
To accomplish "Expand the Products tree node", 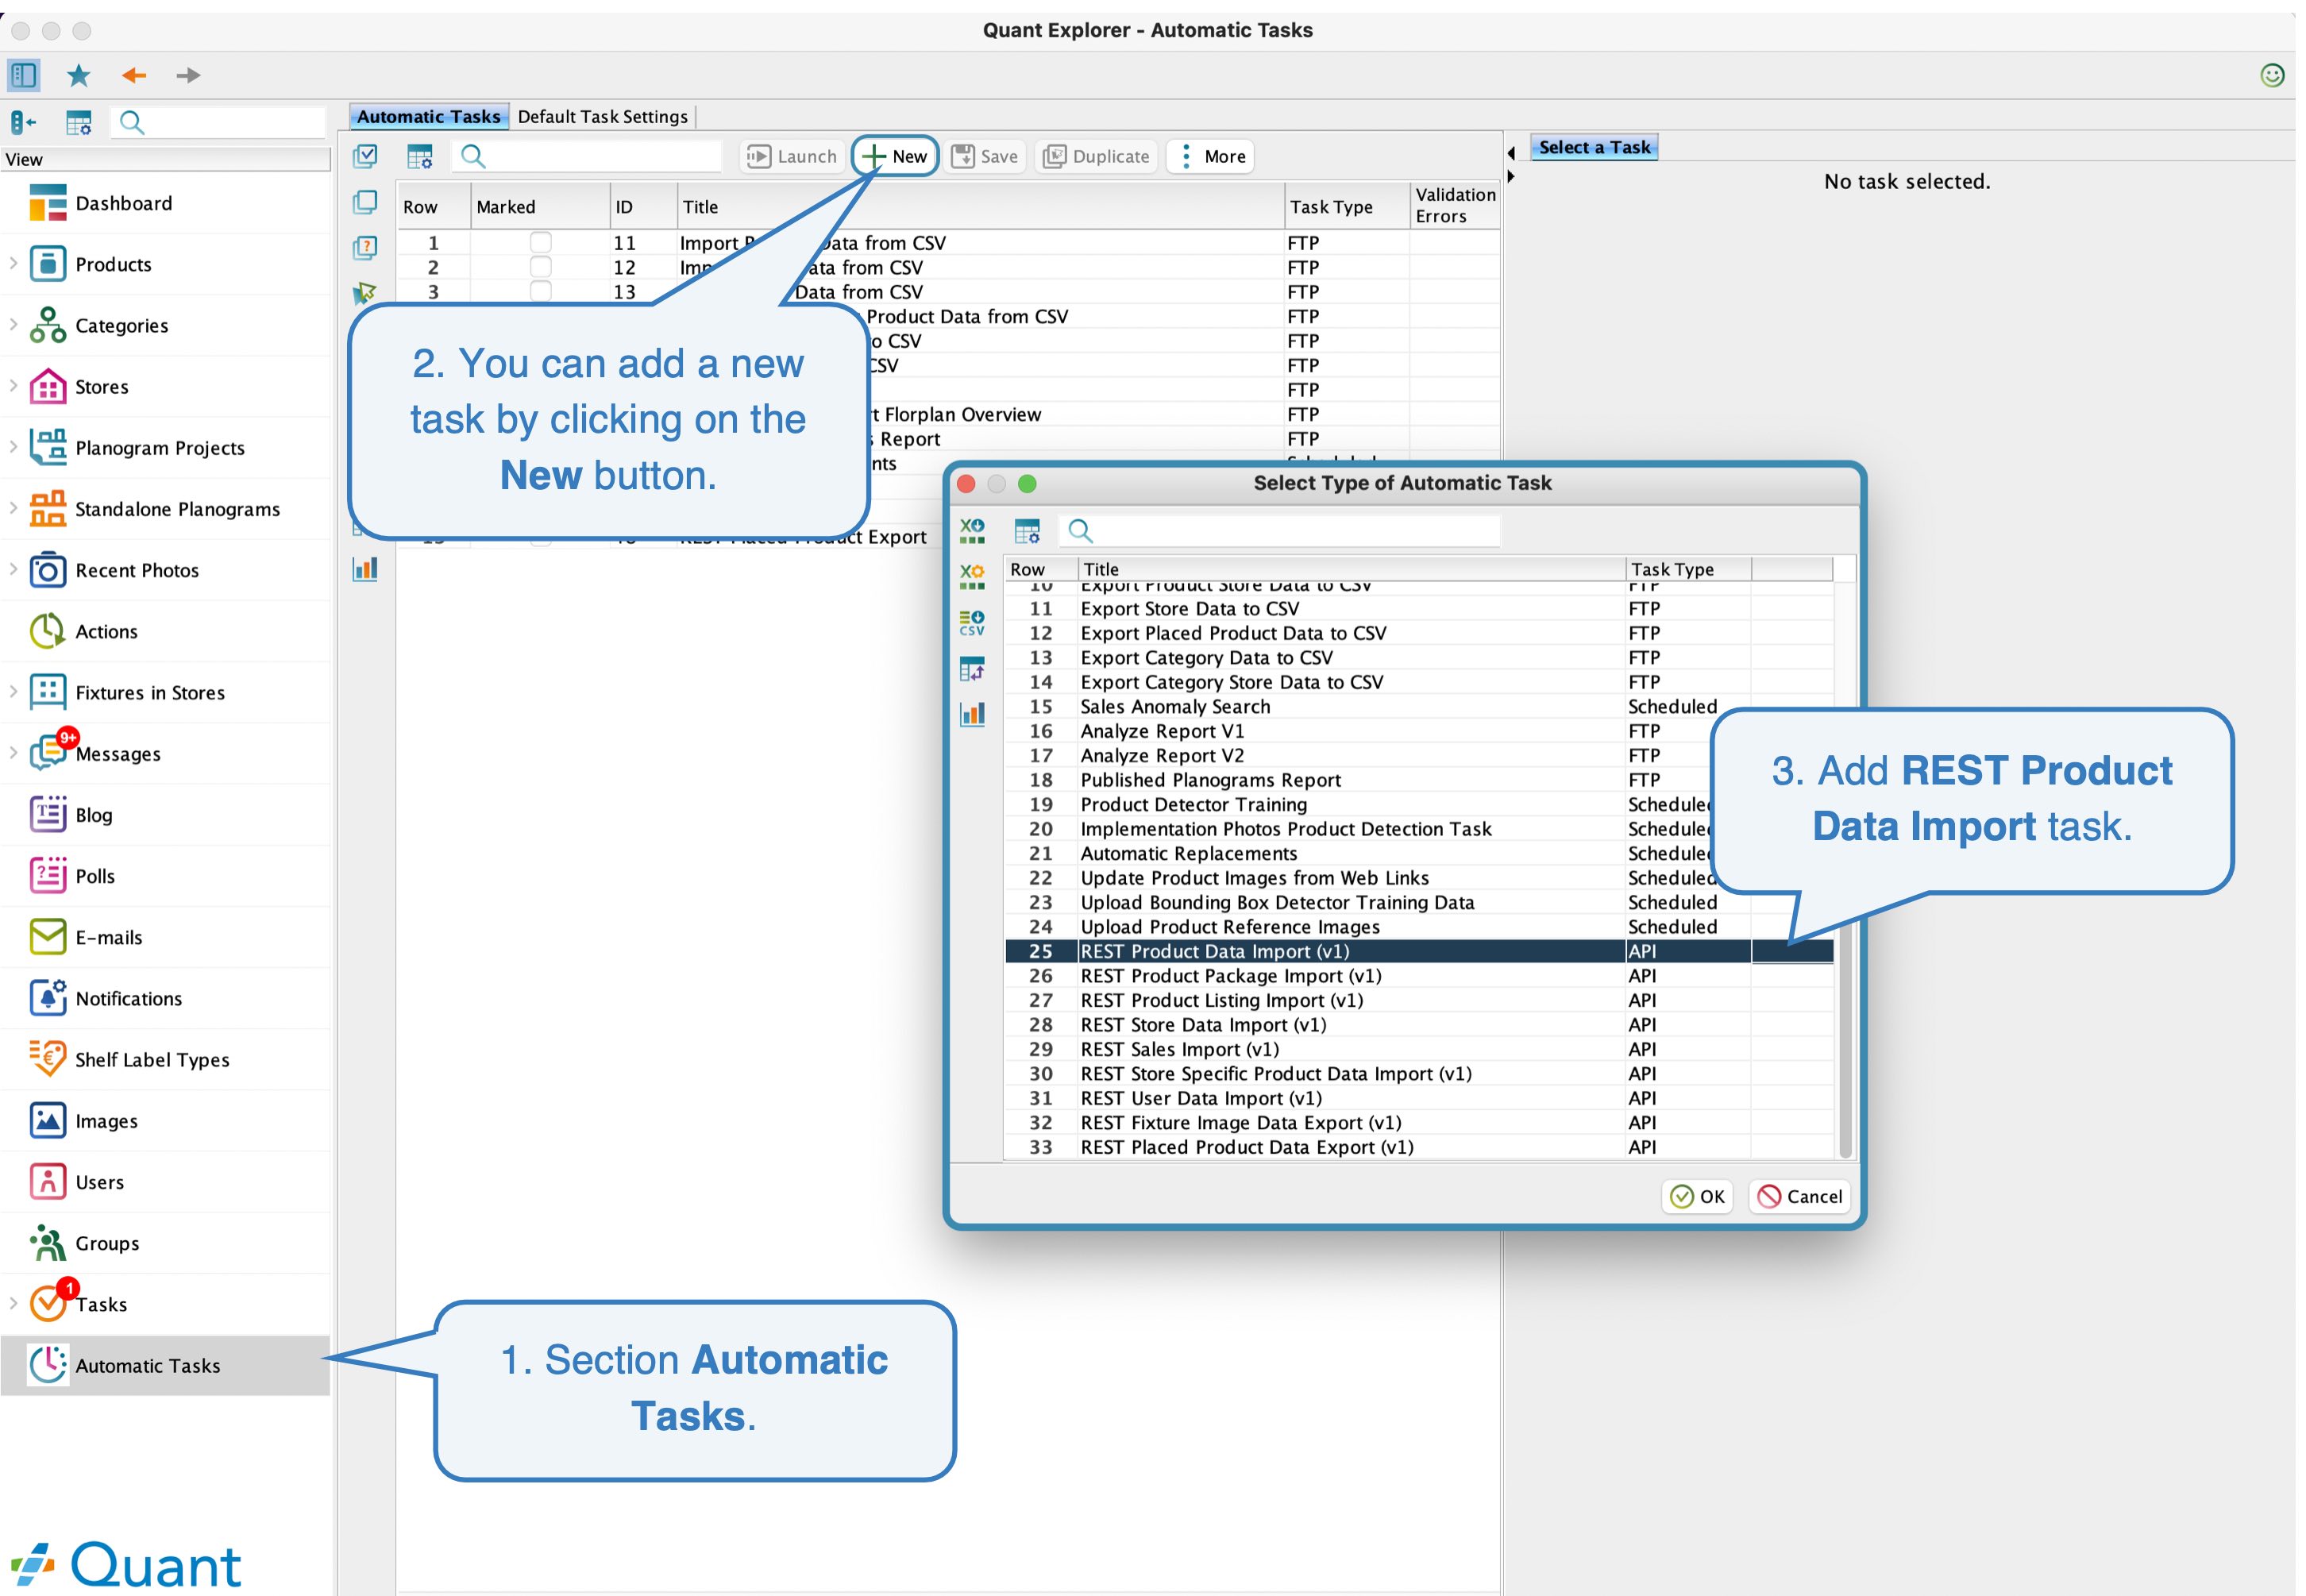I will tap(13, 263).
